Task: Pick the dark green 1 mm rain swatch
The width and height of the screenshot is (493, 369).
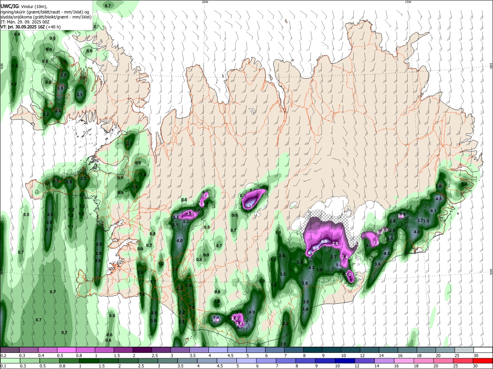Action: (88, 361)
